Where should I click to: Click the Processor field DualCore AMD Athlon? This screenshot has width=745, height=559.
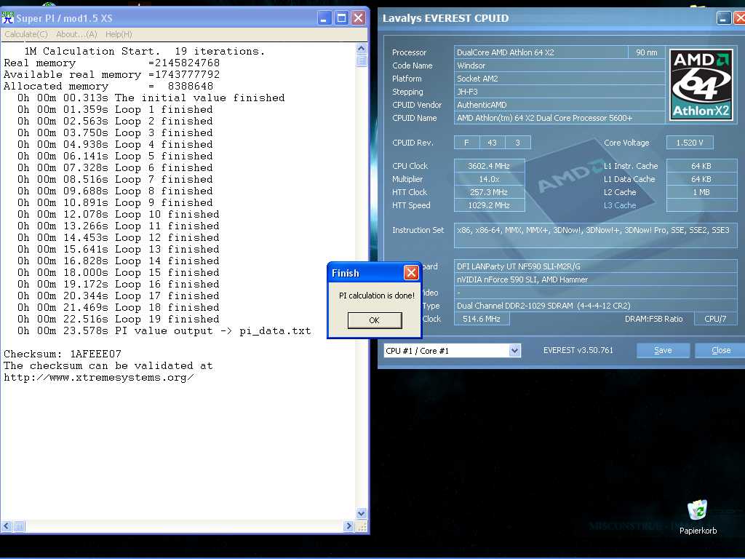point(541,52)
